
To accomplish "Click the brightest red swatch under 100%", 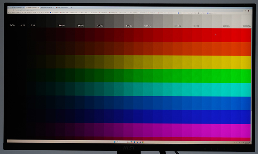I will (246, 35).
